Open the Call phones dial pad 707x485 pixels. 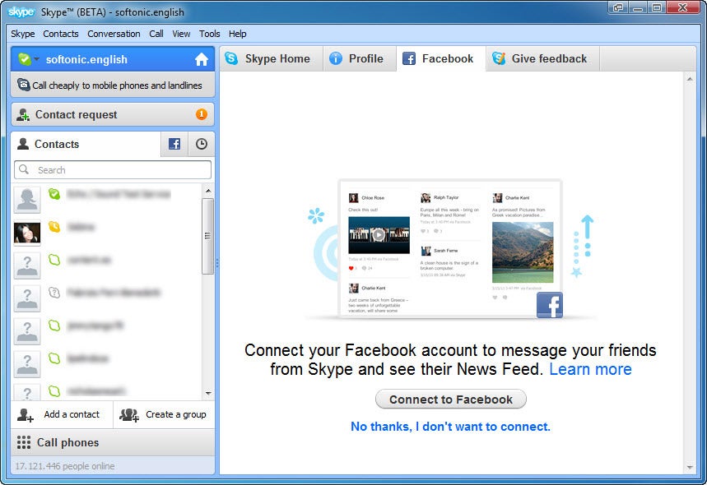113,443
